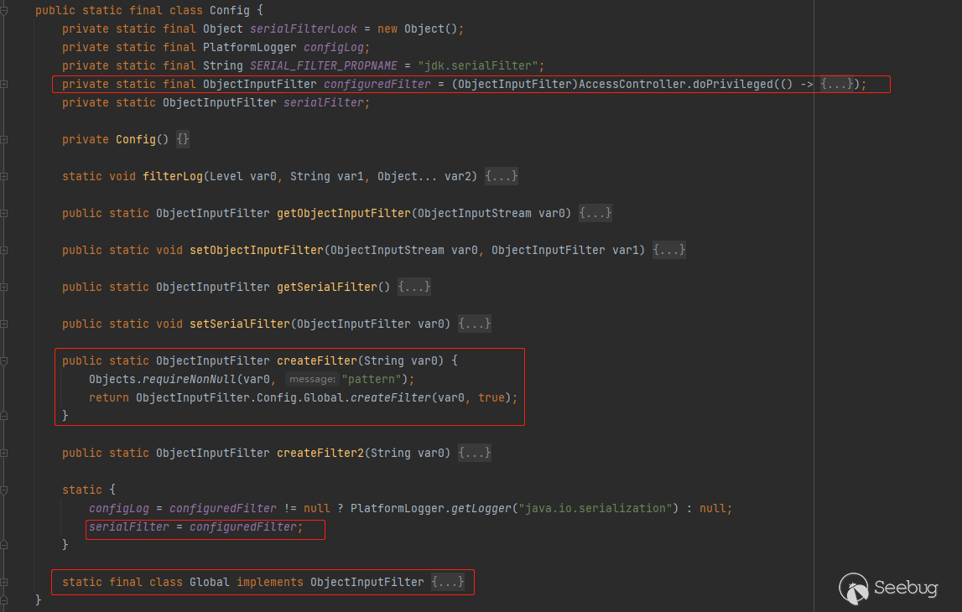The image size is (962, 612).
Task: Click doPrivileged method call
Action: (x=732, y=84)
